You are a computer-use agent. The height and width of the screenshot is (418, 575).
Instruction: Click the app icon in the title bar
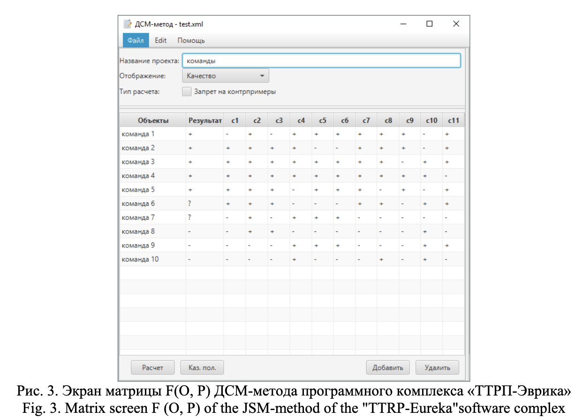(127, 24)
